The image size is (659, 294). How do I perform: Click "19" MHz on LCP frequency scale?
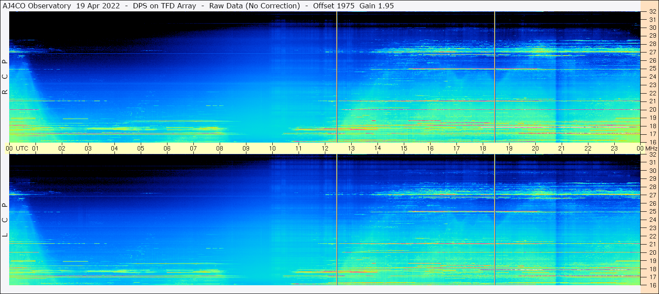(652, 261)
